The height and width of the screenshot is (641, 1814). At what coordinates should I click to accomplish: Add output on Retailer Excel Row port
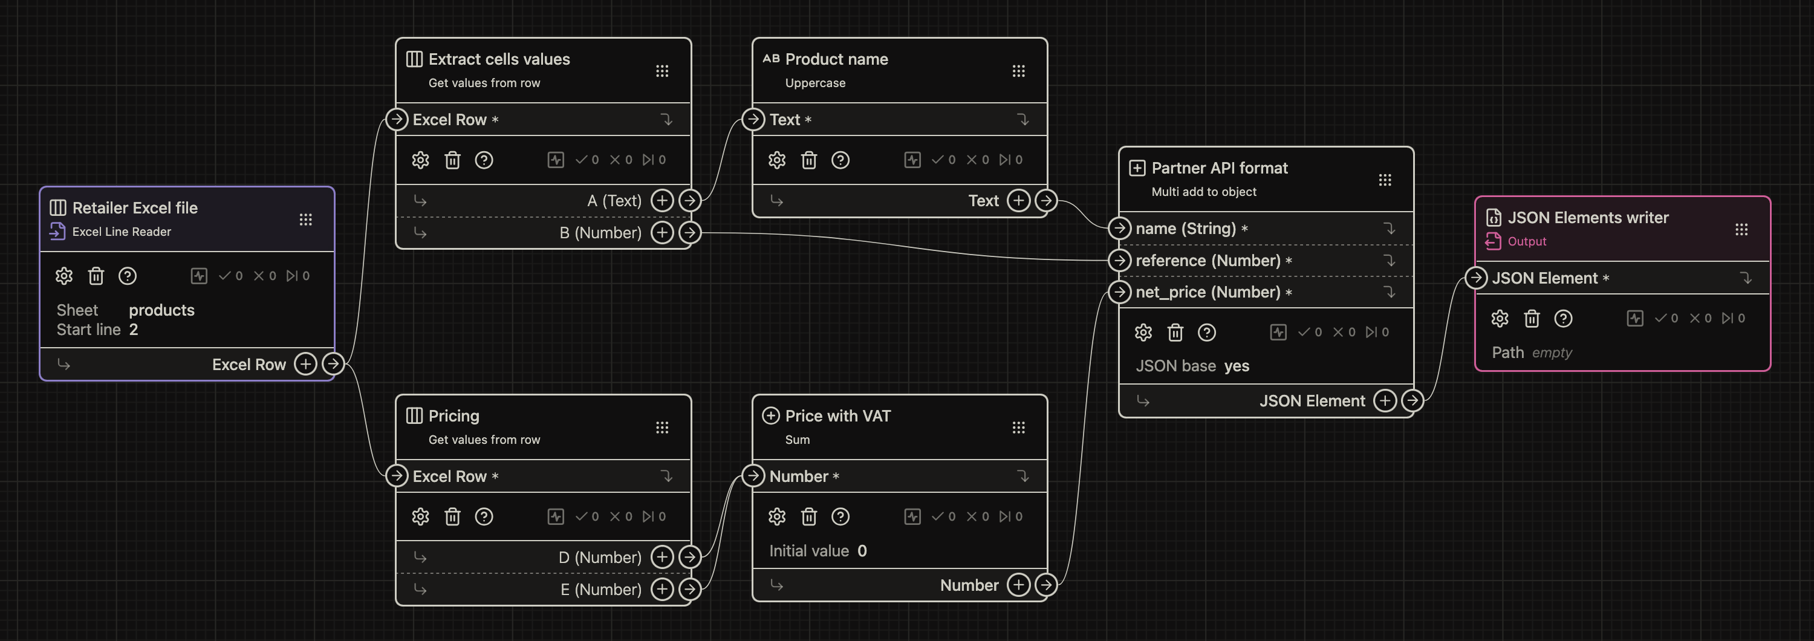tap(305, 364)
